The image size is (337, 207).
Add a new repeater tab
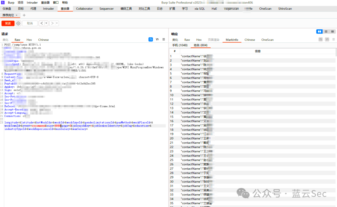(x=24, y=15)
